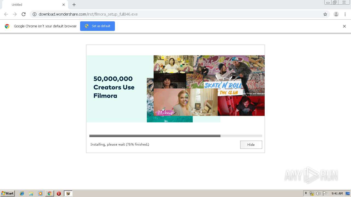Open the Opera browser taskbar icon
Image resolution: width=351 pixels, height=197 pixels.
59,193
